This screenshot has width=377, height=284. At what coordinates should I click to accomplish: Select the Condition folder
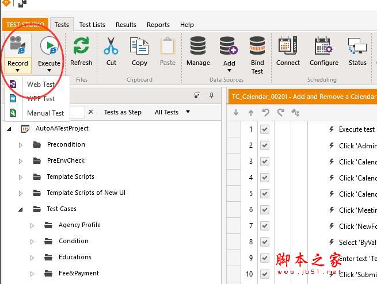(x=74, y=241)
